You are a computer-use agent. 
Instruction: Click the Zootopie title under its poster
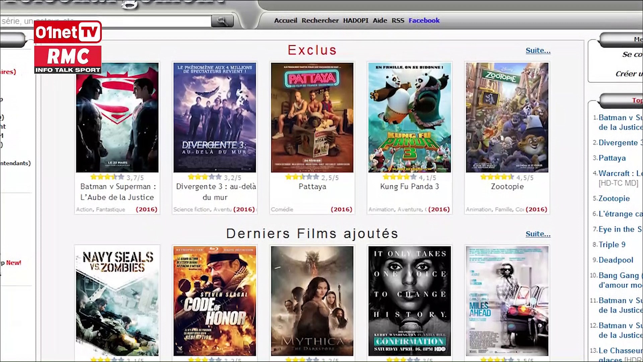(x=507, y=187)
